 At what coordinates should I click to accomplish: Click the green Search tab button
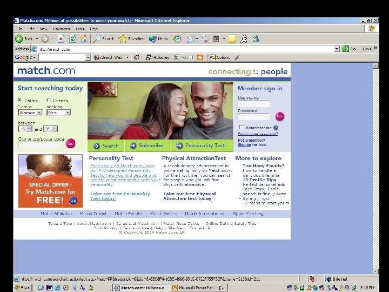pos(106,145)
